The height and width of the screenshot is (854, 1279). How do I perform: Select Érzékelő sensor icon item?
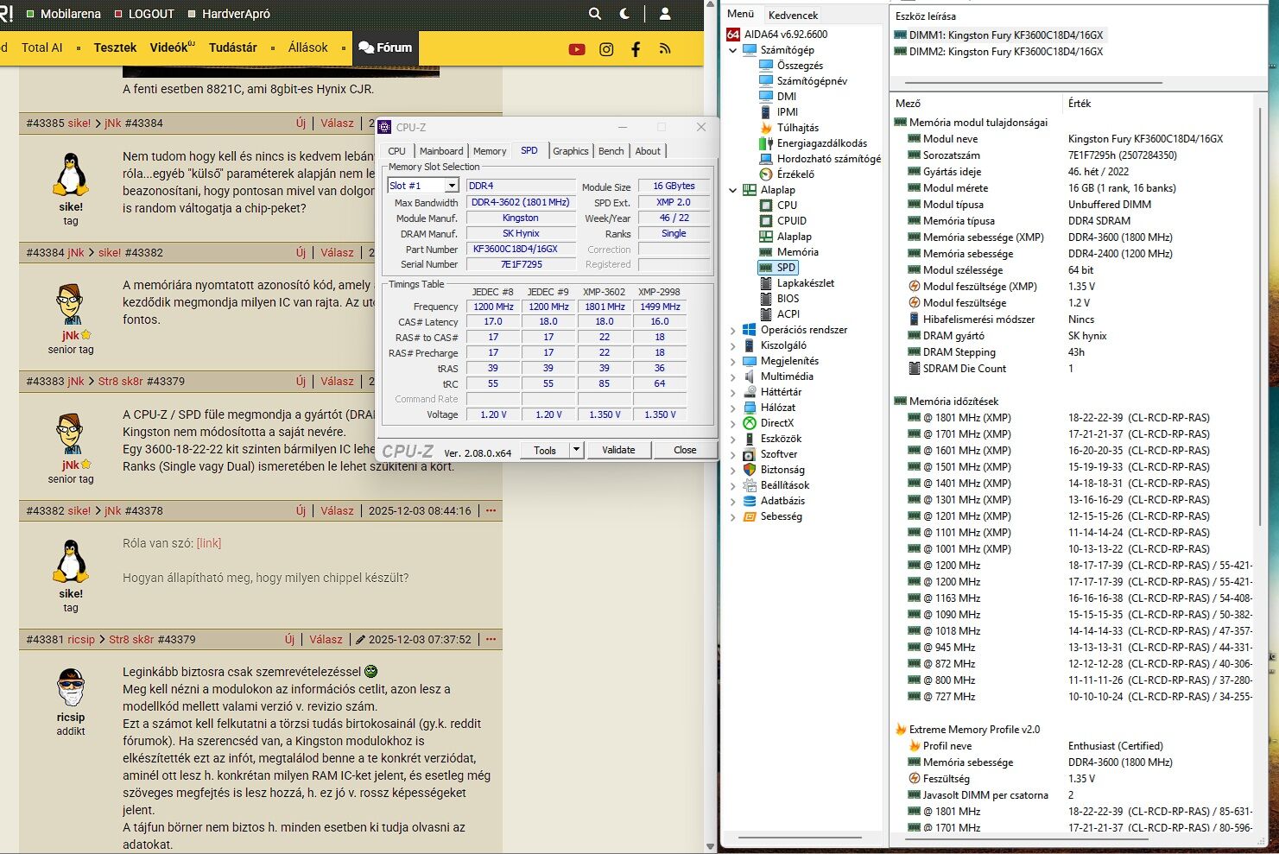(765, 174)
